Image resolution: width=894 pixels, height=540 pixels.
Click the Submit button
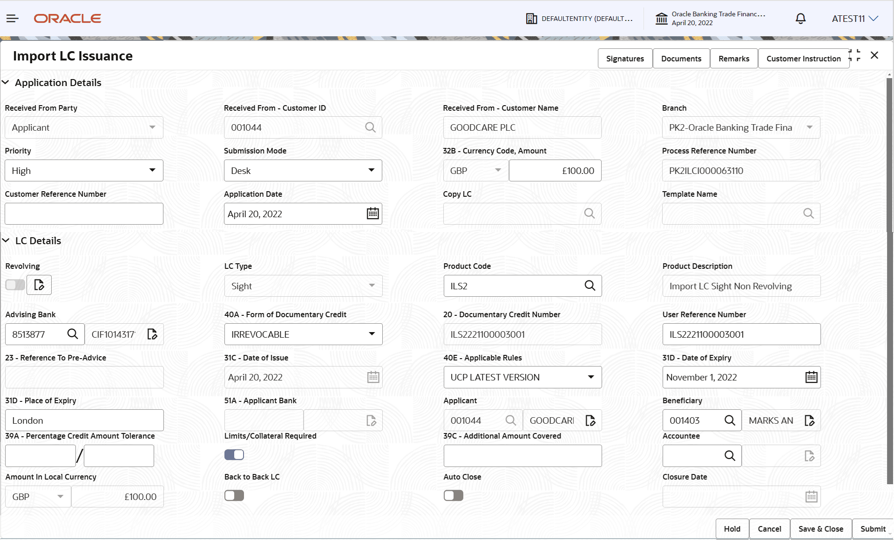click(x=873, y=529)
